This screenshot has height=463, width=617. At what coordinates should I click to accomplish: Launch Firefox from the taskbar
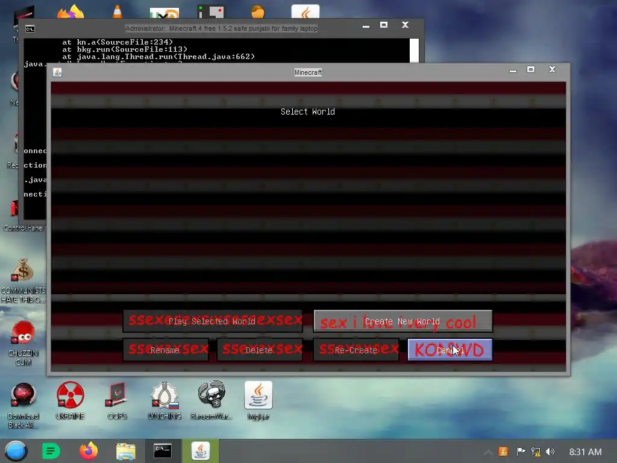tap(89, 451)
